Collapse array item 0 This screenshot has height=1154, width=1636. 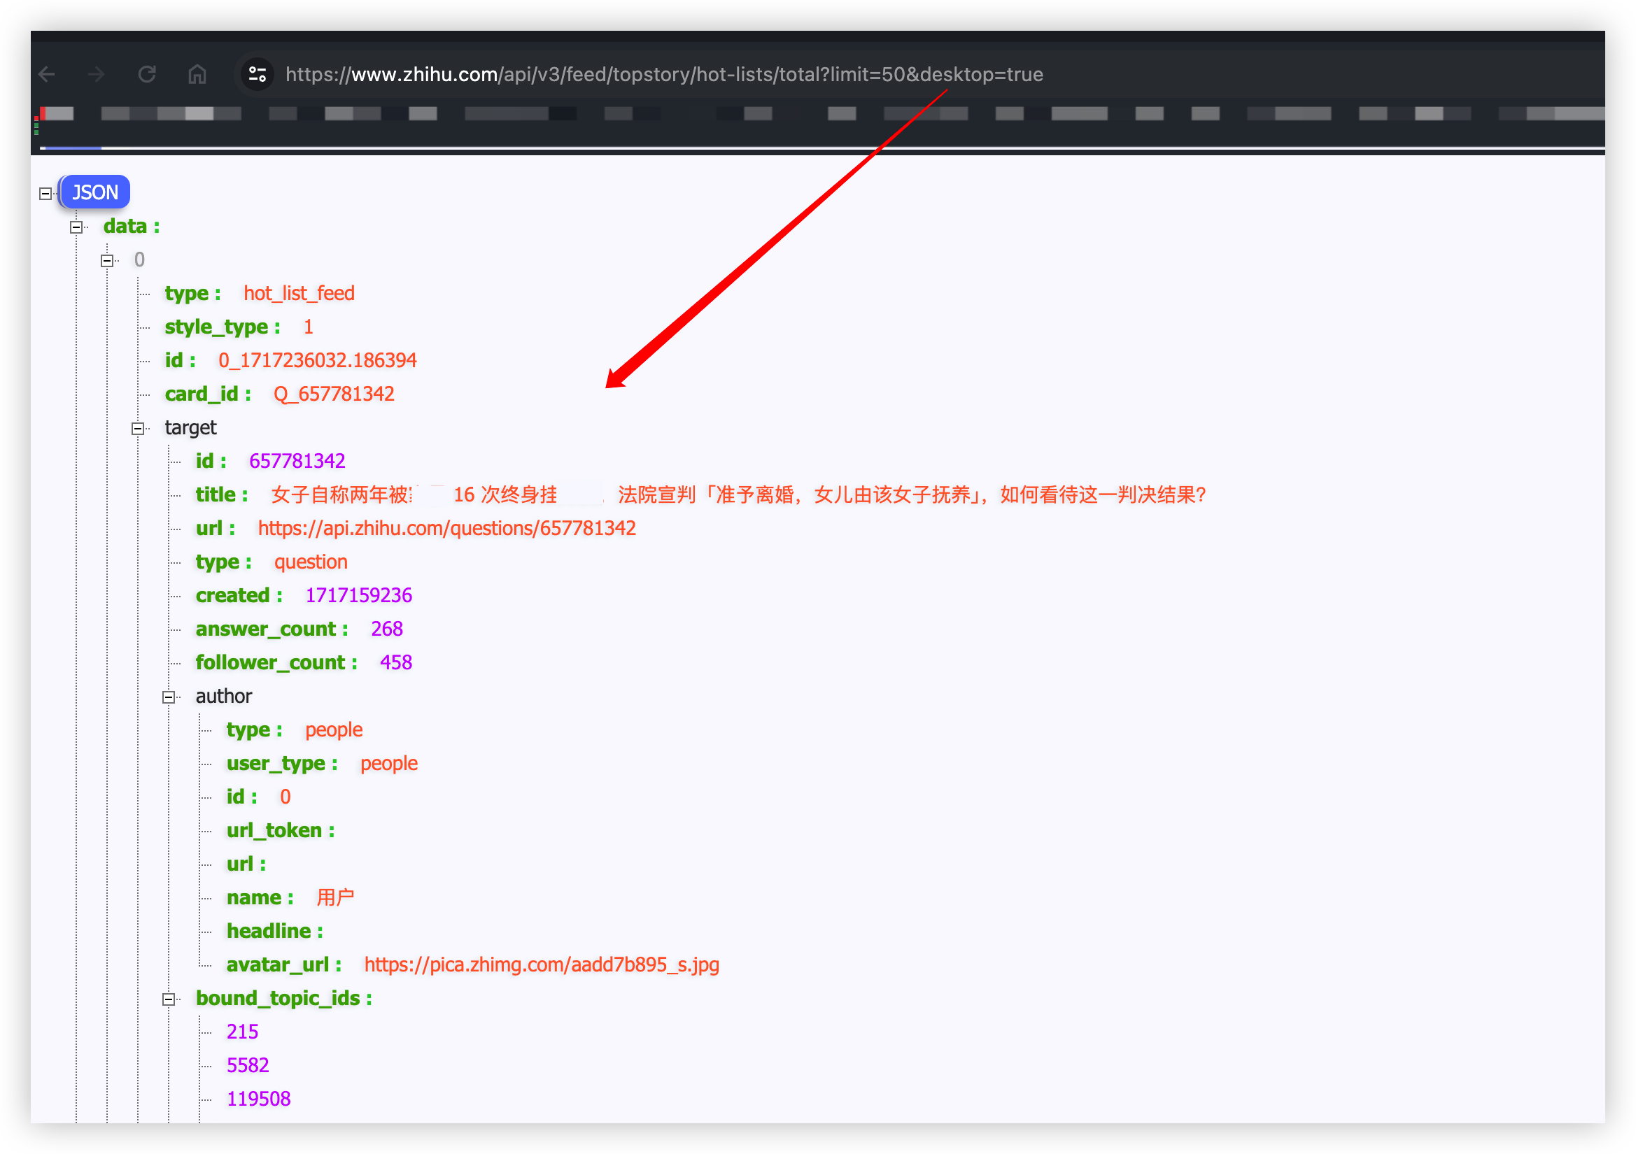pos(107,261)
